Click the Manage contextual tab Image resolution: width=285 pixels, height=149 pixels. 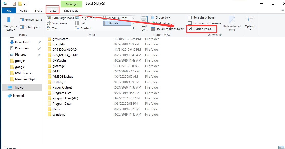pyautogui.click(x=71, y=4)
